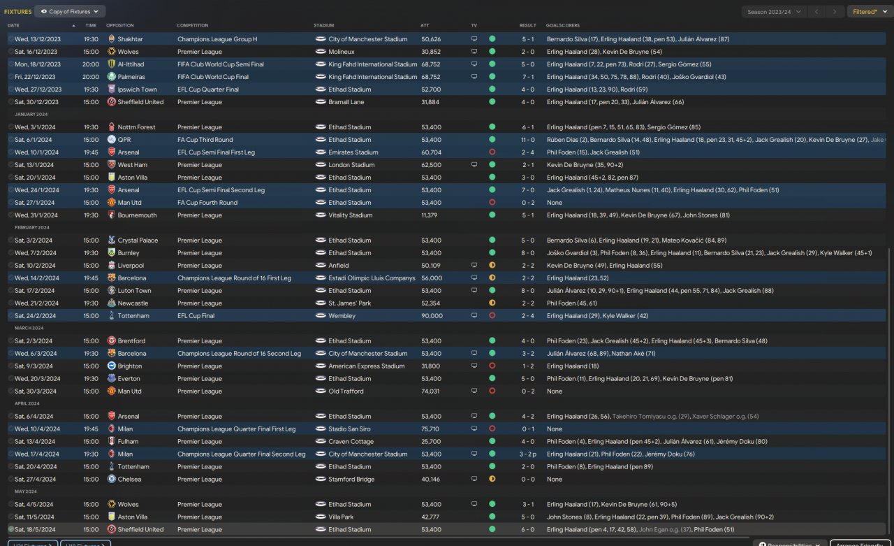Open the FIFA Club World Cup Final competition link

click(213, 77)
